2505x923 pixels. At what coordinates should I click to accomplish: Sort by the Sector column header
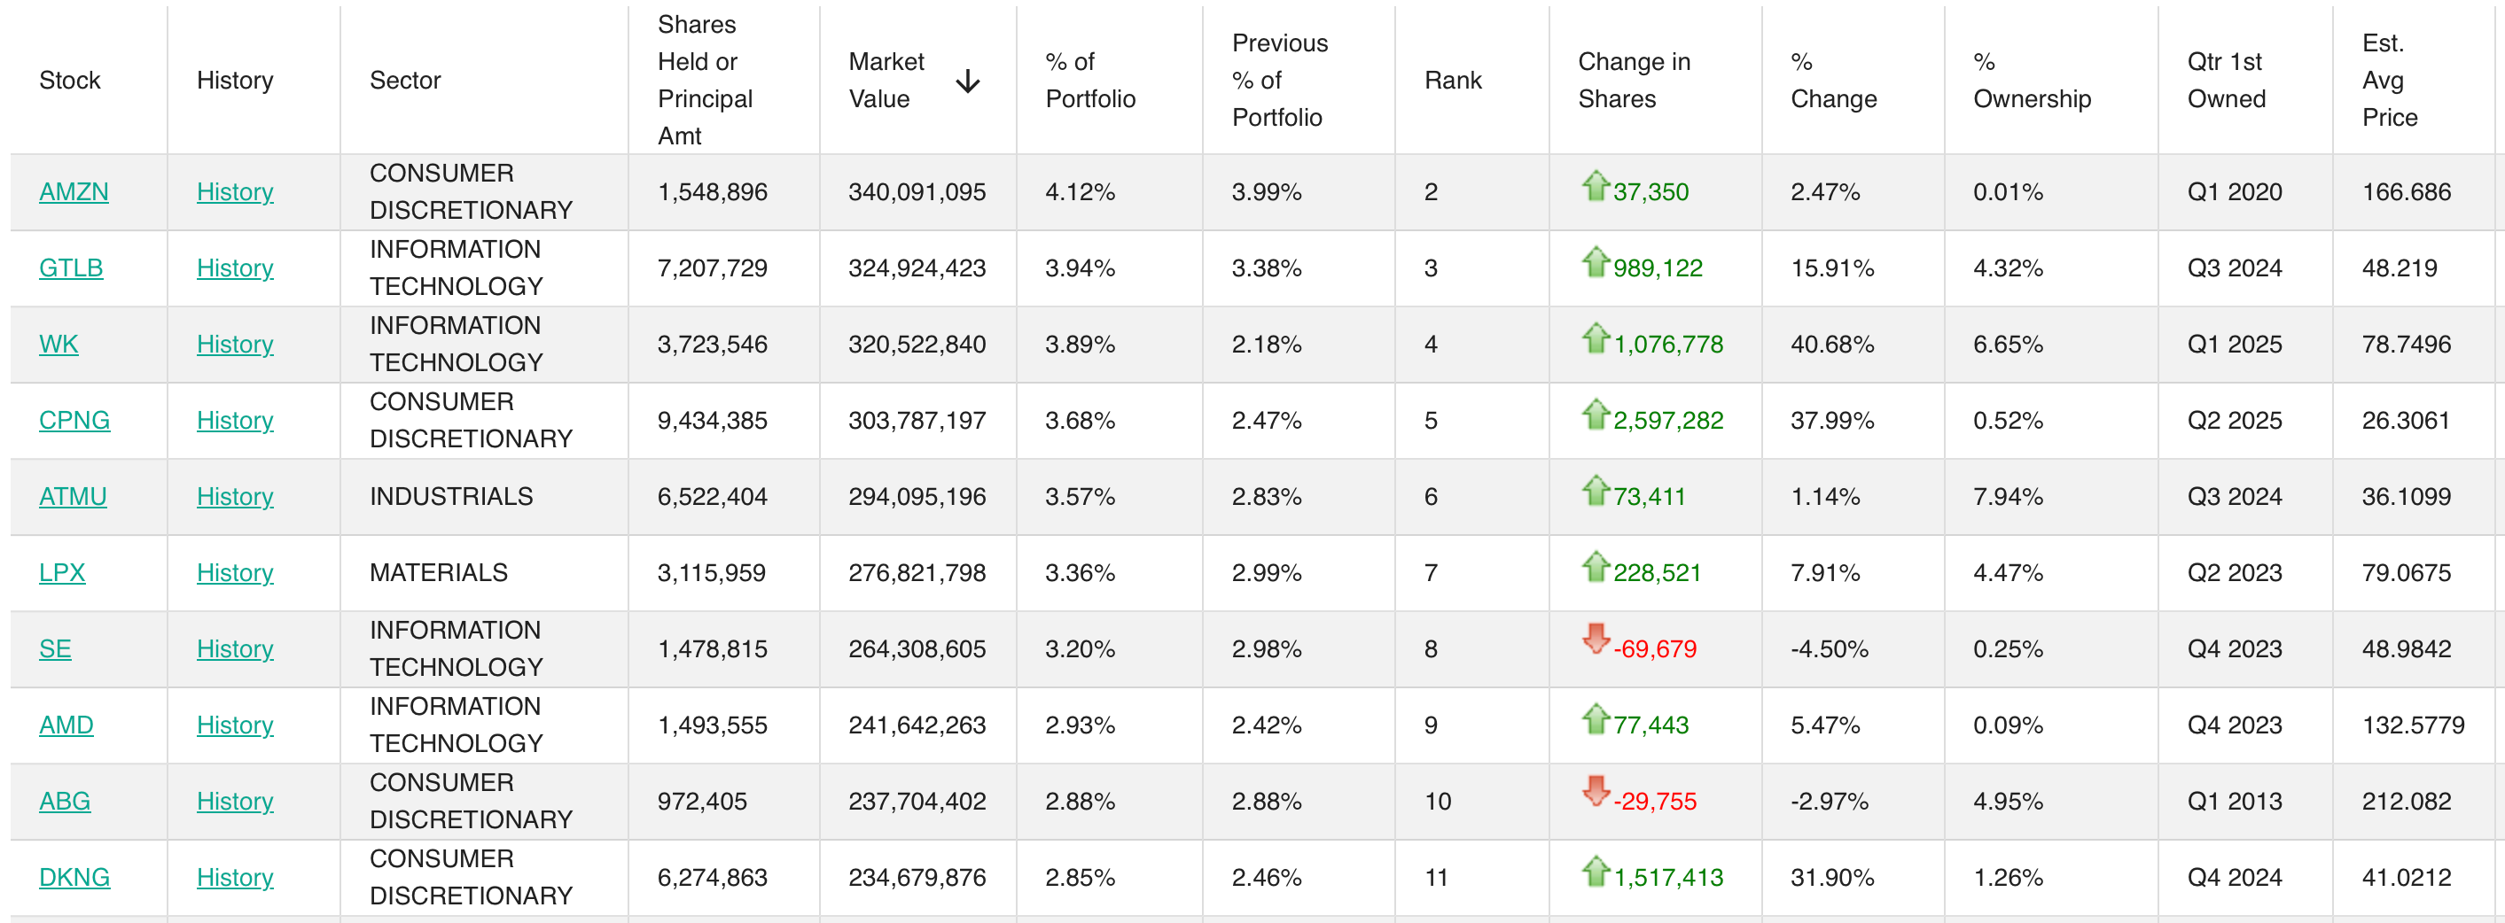point(404,81)
